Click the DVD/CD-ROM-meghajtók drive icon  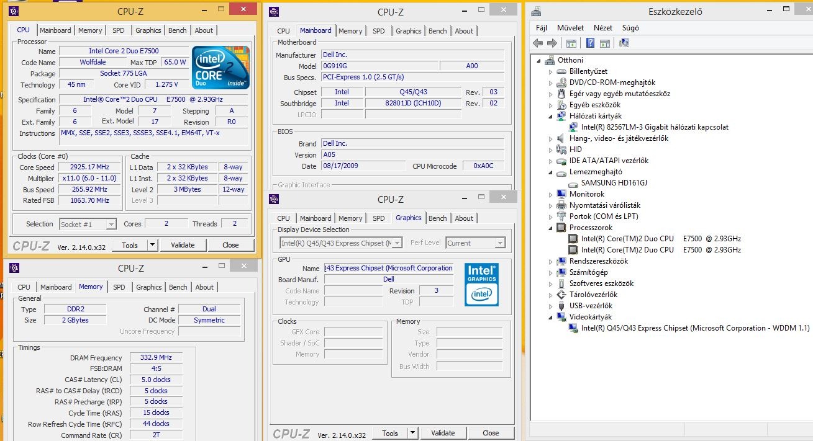point(561,82)
